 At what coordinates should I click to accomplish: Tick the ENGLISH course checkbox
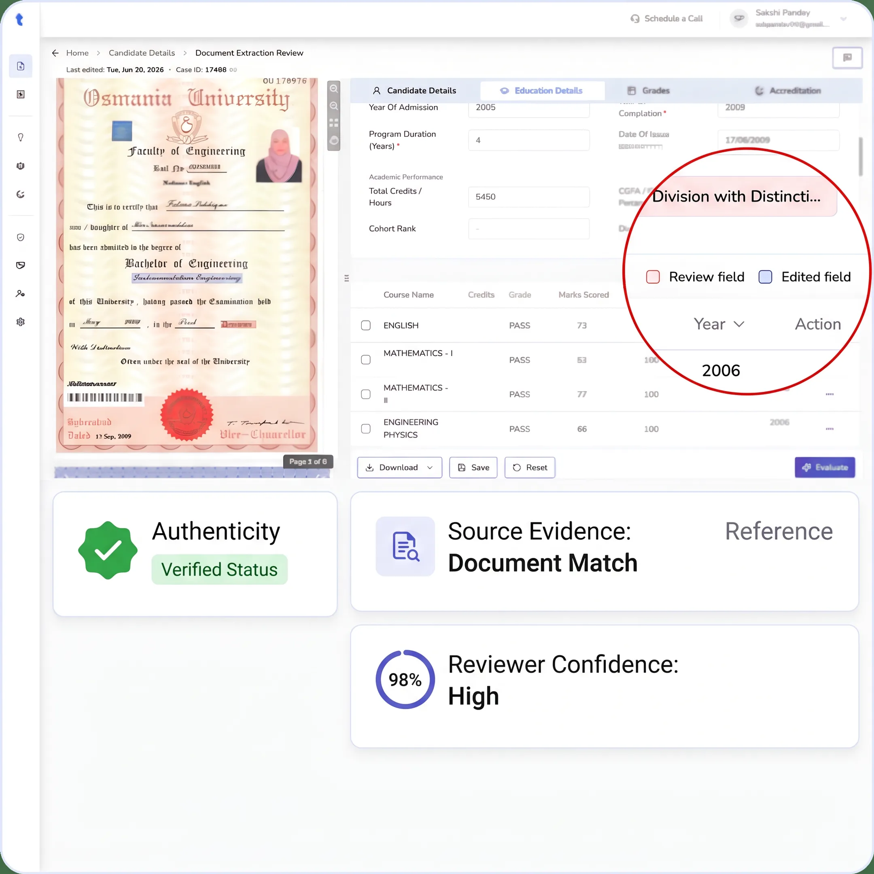click(x=366, y=325)
